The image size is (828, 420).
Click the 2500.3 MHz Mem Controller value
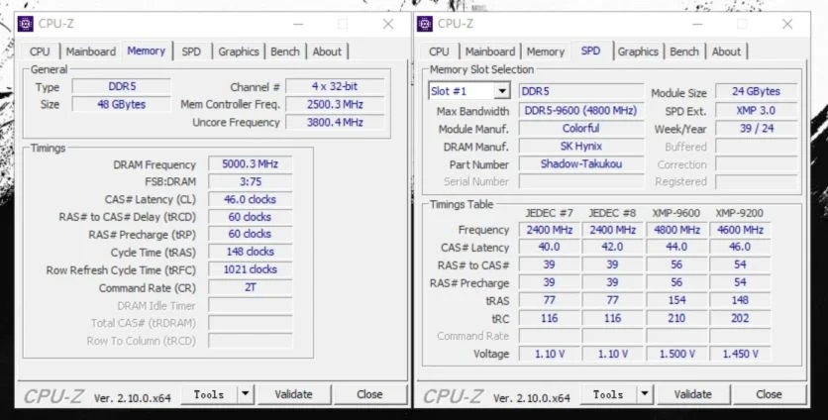pos(335,105)
